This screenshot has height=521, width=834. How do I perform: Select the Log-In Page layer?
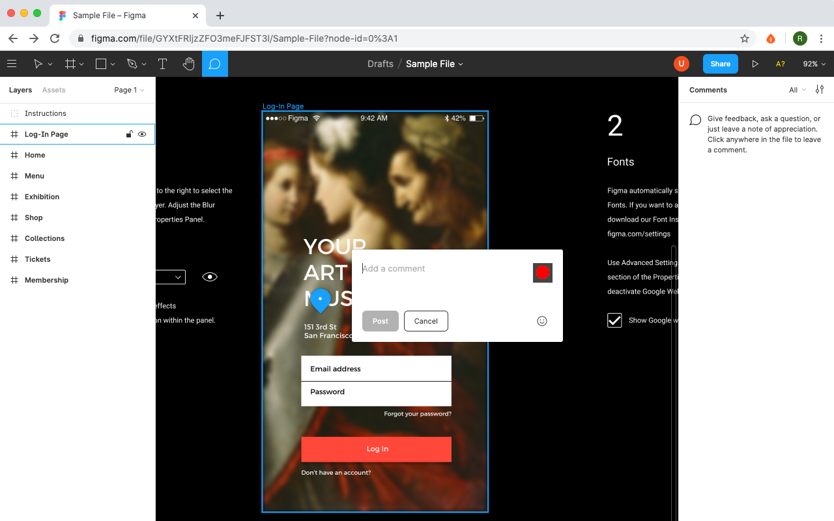coord(78,134)
